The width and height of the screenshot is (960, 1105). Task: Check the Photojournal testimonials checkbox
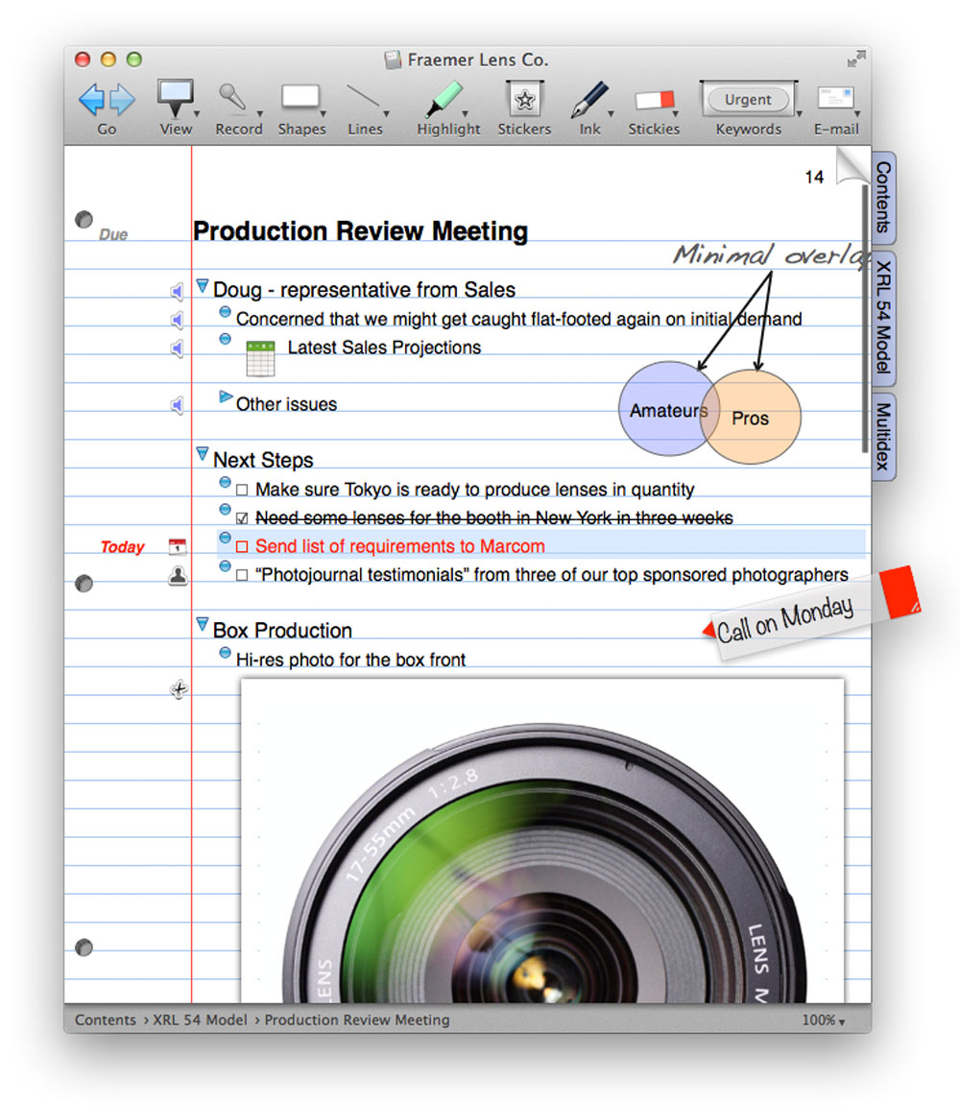coord(242,576)
